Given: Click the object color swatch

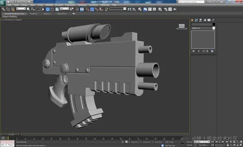Looking at the screenshot, I should tap(214, 24).
